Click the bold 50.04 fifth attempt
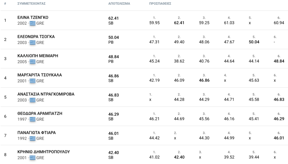 pos(254,42)
